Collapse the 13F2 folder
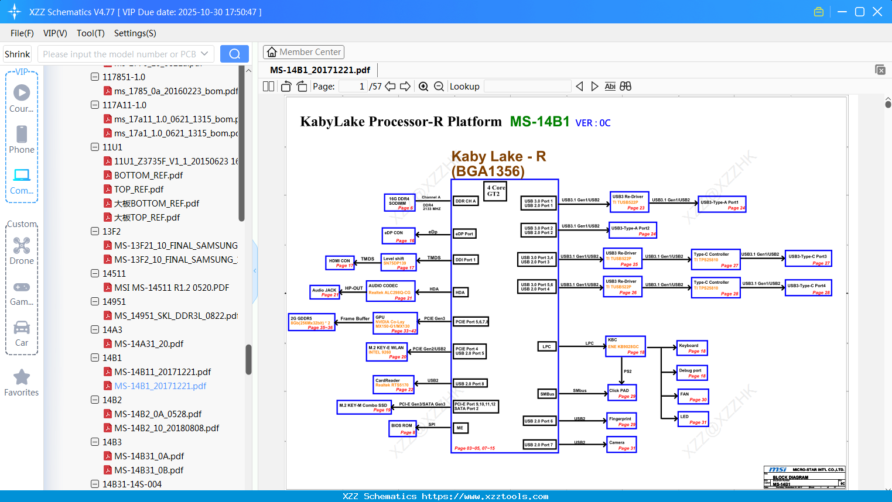Screen dimensions: 892x502 click(x=95, y=231)
